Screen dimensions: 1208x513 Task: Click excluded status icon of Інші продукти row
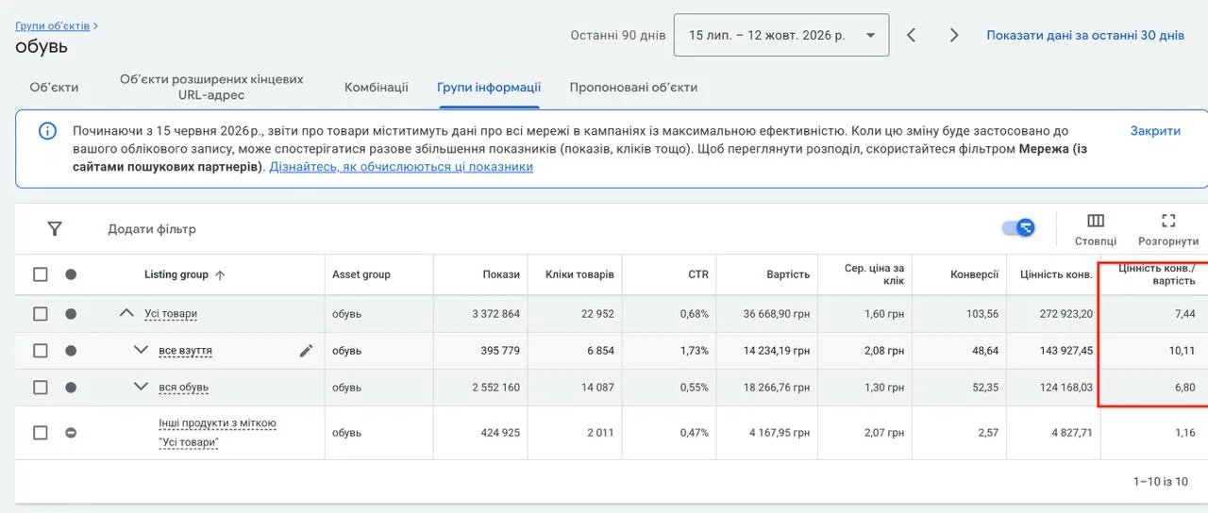[x=71, y=433]
